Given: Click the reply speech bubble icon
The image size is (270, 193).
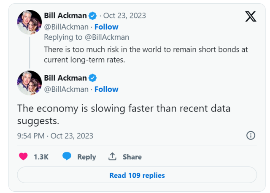Looking at the screenshot, I should (x=67, y=157).
